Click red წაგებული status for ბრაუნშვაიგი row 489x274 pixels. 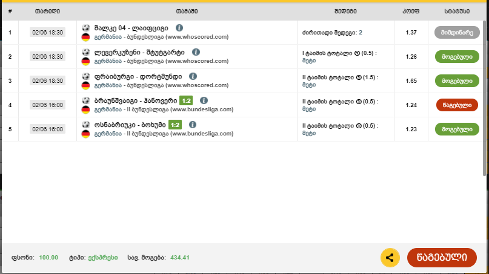pos(457,105)
